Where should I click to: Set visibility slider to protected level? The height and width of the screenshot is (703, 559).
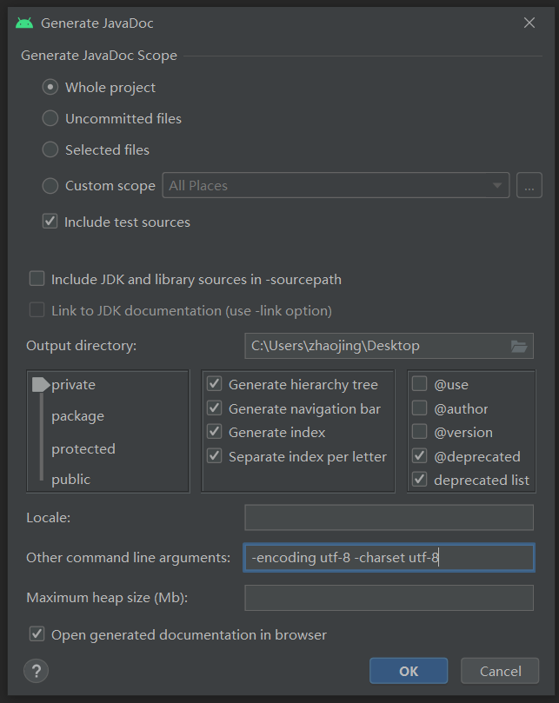83,448
